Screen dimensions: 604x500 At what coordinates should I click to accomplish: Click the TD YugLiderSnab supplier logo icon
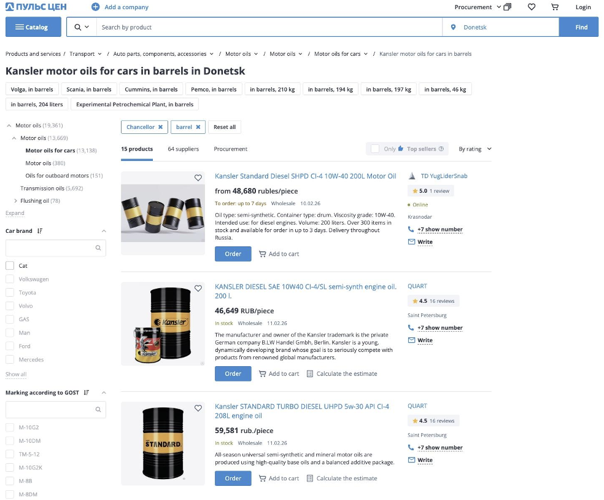point(412,176)
